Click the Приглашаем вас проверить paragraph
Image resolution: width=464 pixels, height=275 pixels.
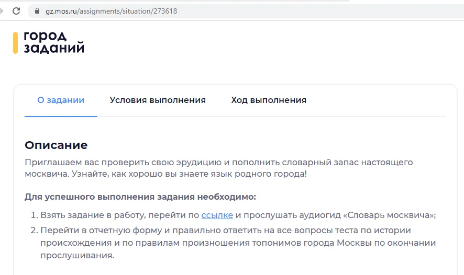pos(219,168)
